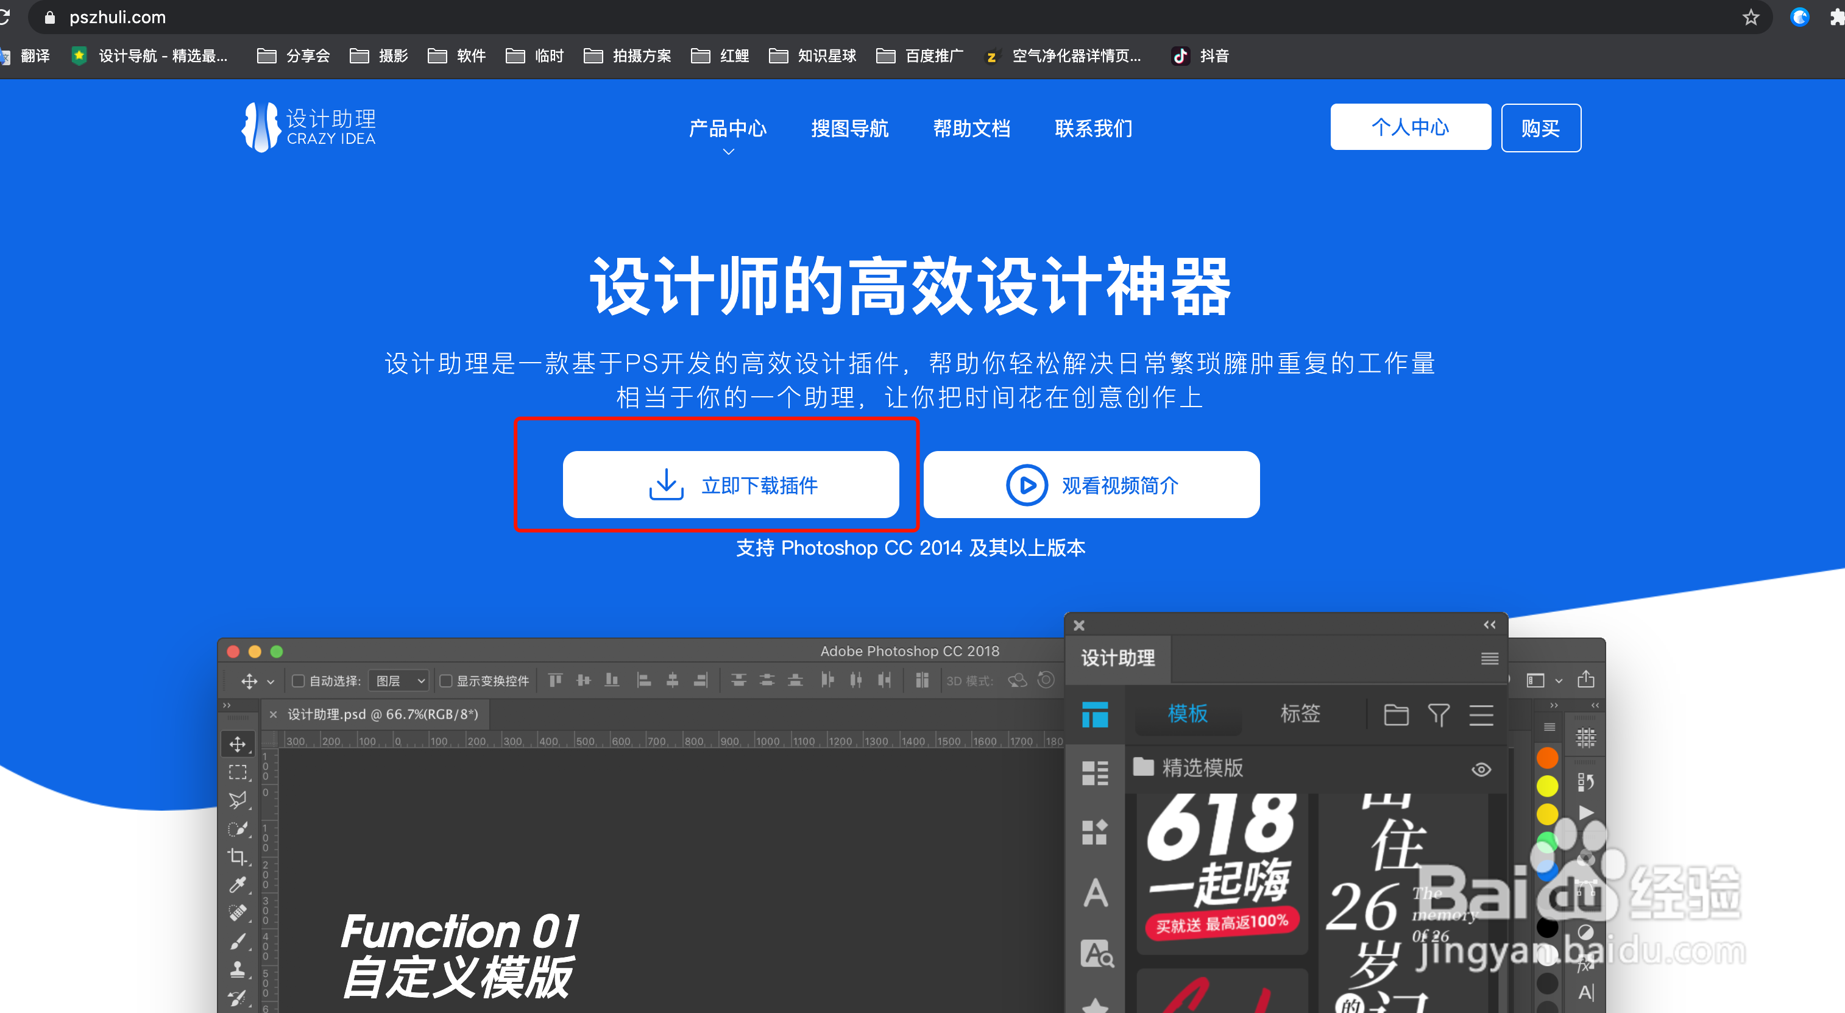Image resolution: width=1845 pixels, height=1013 pixels.
Task: Open the list view icon in plugin sidebar
Action: pos(1094,773)
